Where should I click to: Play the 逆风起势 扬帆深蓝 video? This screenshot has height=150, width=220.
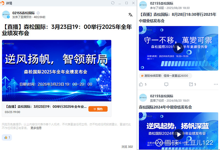tap(178, 134)
